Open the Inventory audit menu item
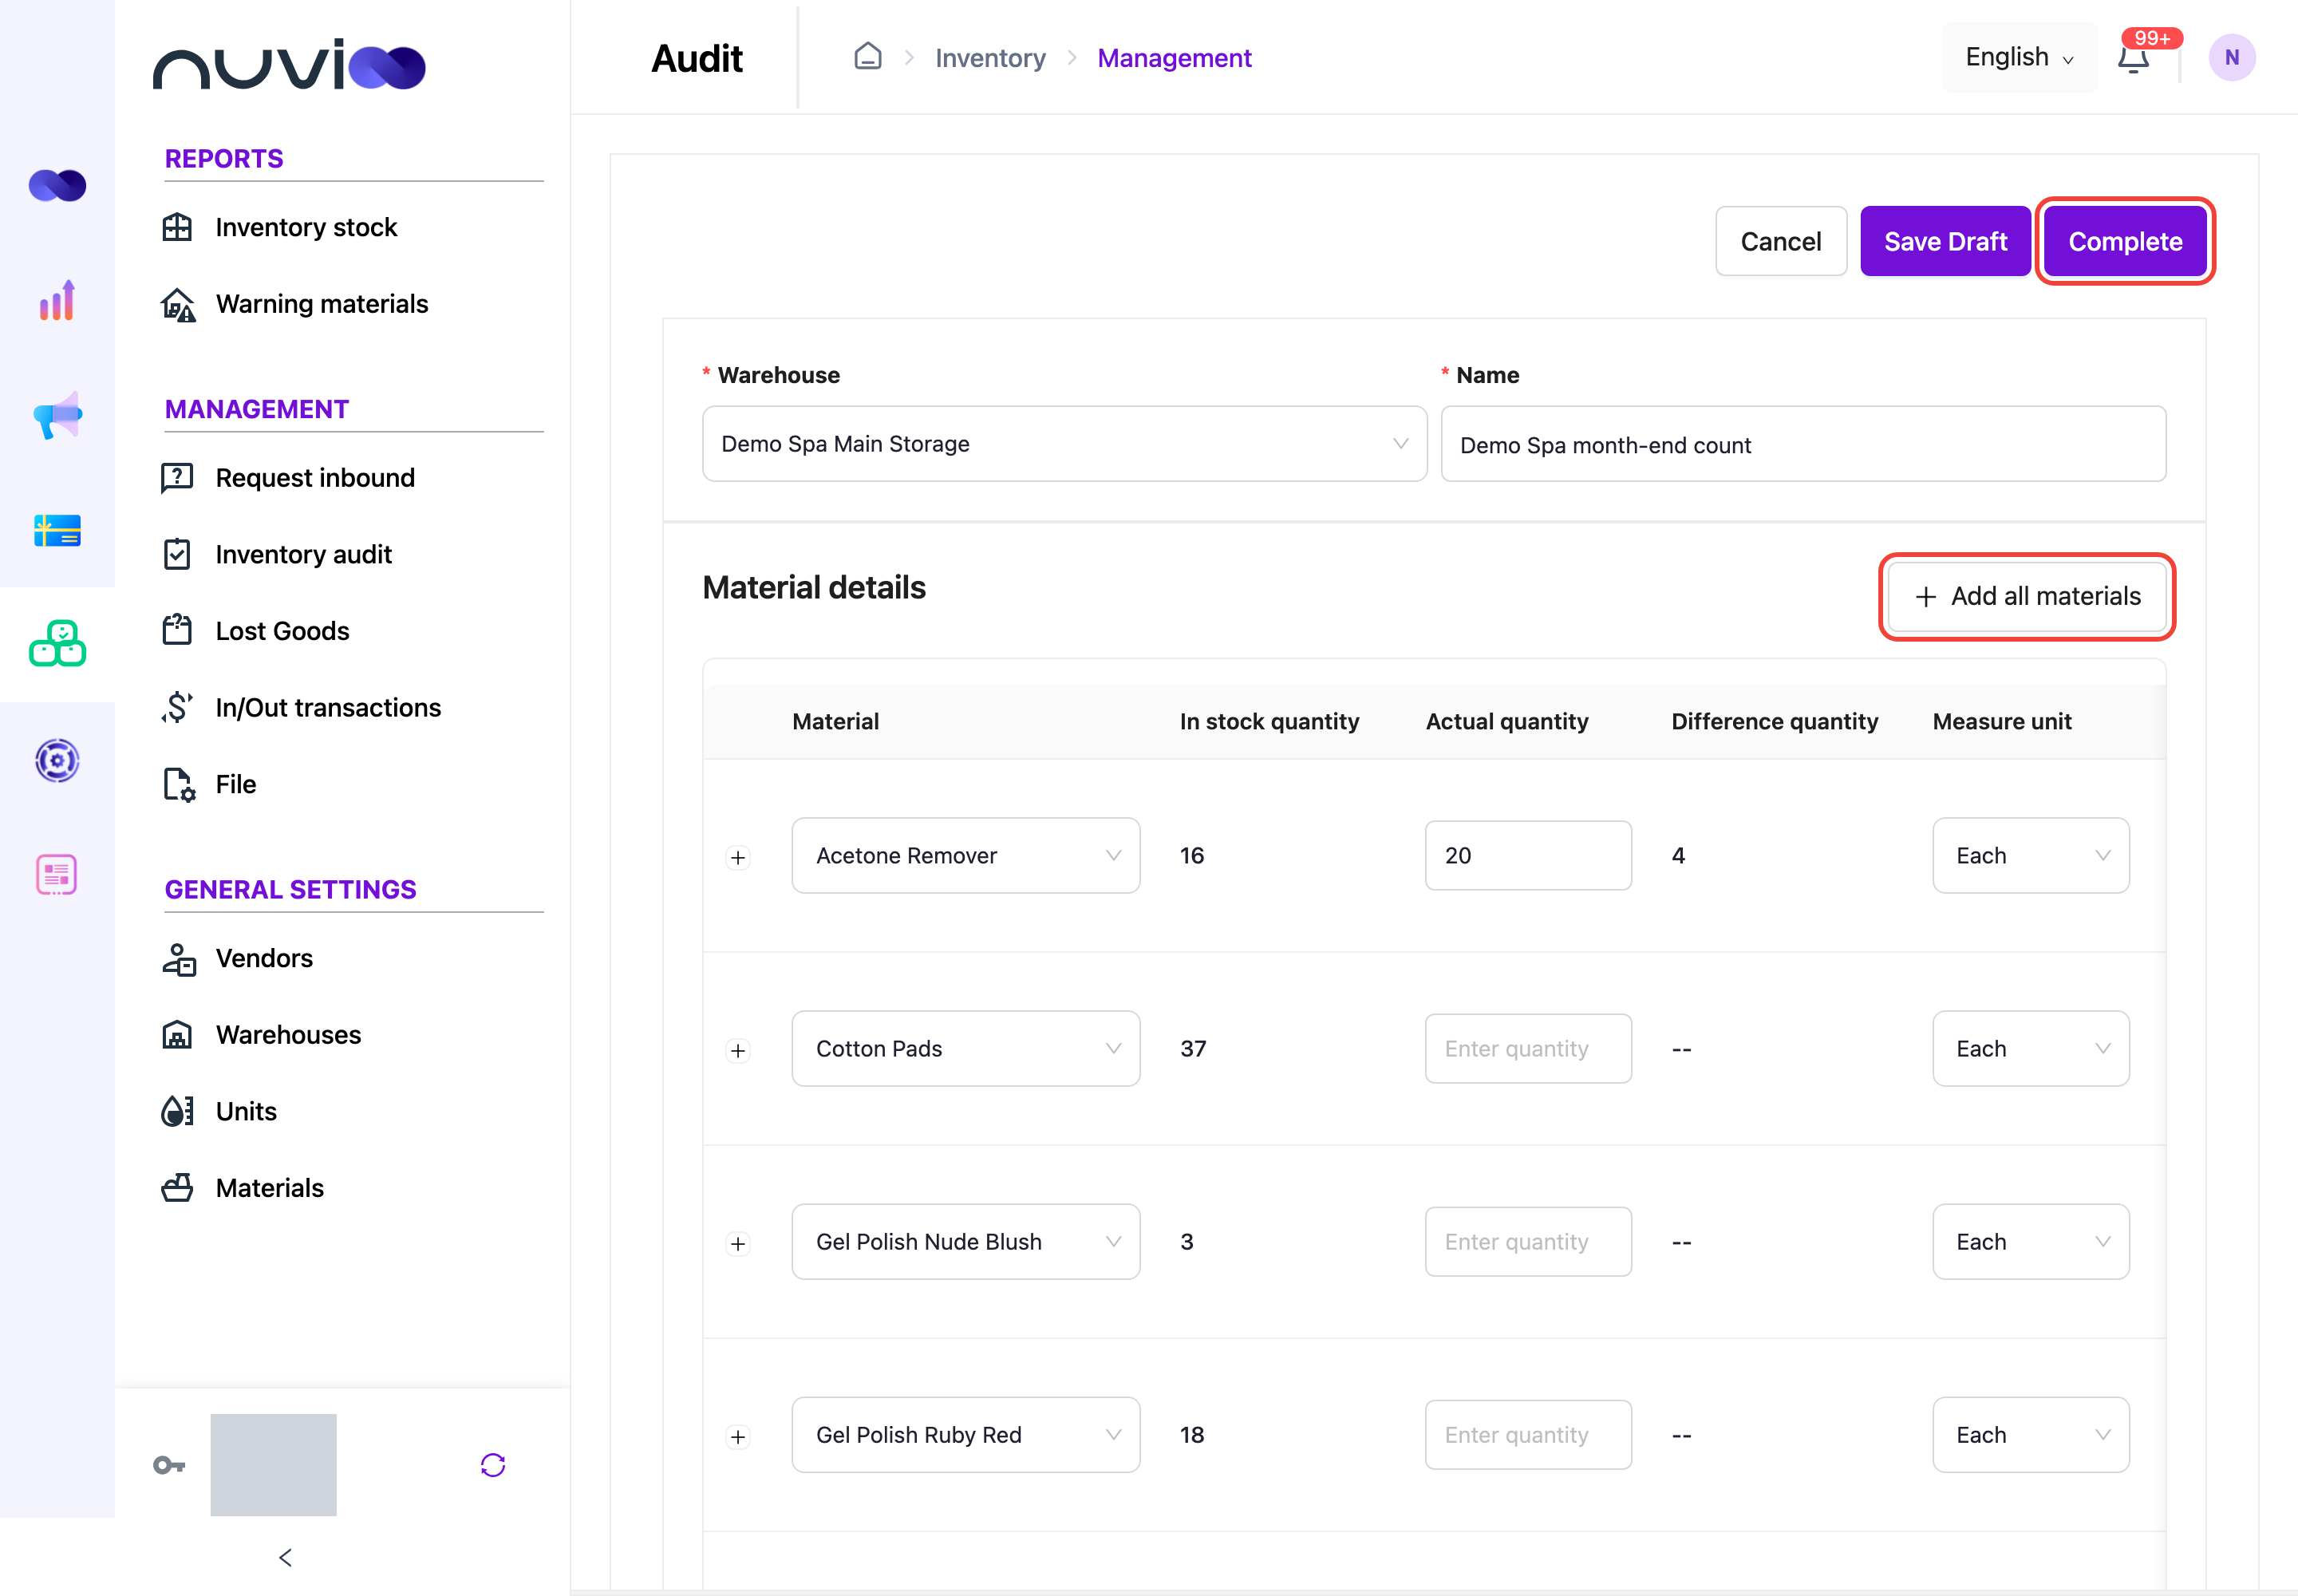2298x1596 pixels. pyautogui.click(x=303, y=554)
